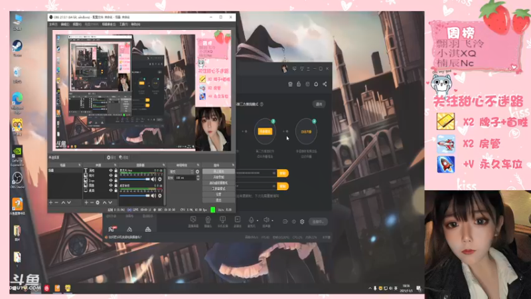This screenshot has height=299, width=531.
Task: Open settings gear in Douyu bottom toolbar
Action: click(302, 221)
